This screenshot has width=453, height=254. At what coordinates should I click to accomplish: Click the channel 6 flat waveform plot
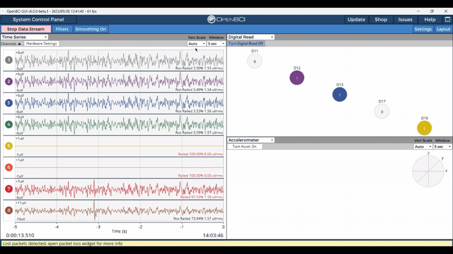point(119,167)
